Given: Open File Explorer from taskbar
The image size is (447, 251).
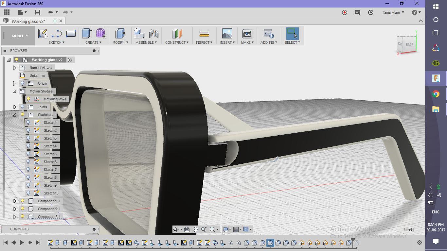Looking at the screenshot, I should tap(436, 109).
